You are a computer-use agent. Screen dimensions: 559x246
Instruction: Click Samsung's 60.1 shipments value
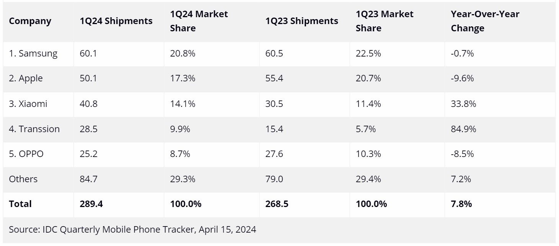[x=88, y=53]
